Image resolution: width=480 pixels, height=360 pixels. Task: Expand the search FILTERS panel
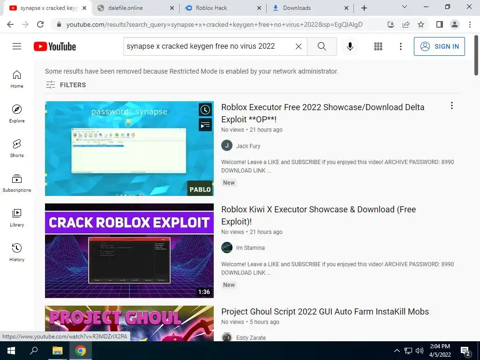pos(66,85)
